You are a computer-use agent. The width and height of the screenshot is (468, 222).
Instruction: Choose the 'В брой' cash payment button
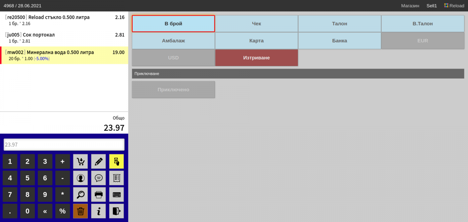[174, 24]
